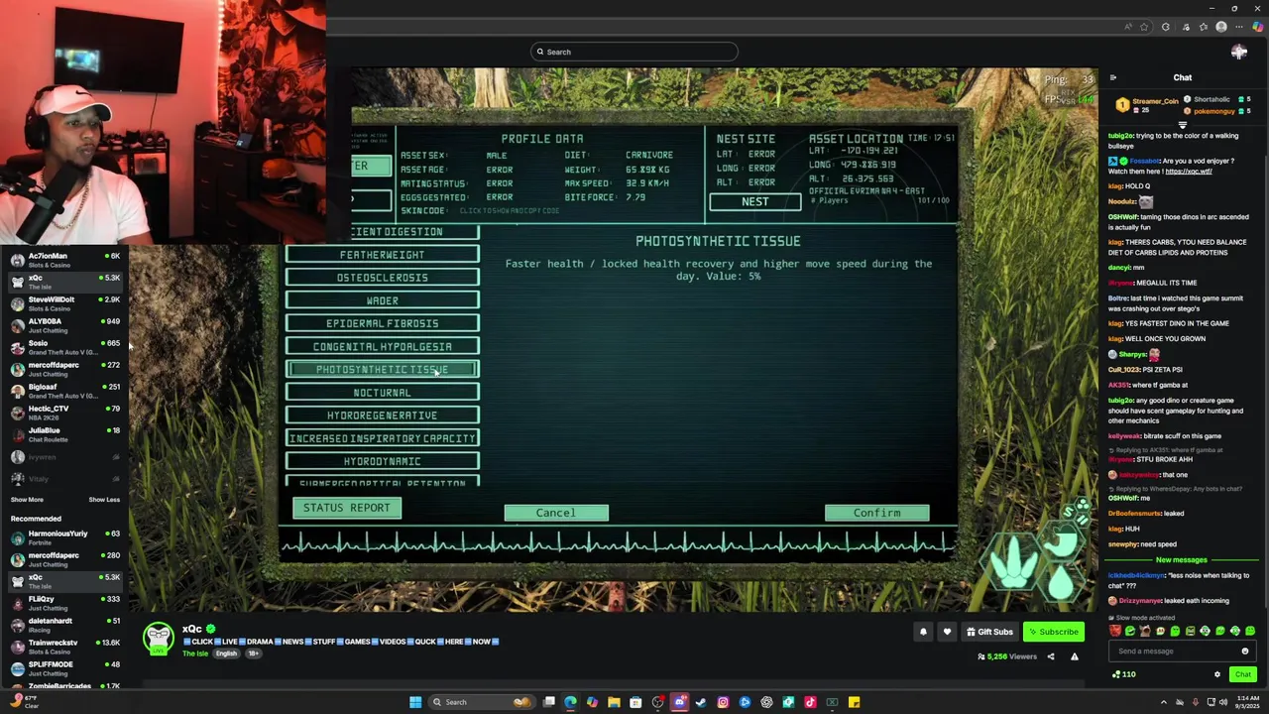Click the Task View taskbar icon

tap(548, 702)
